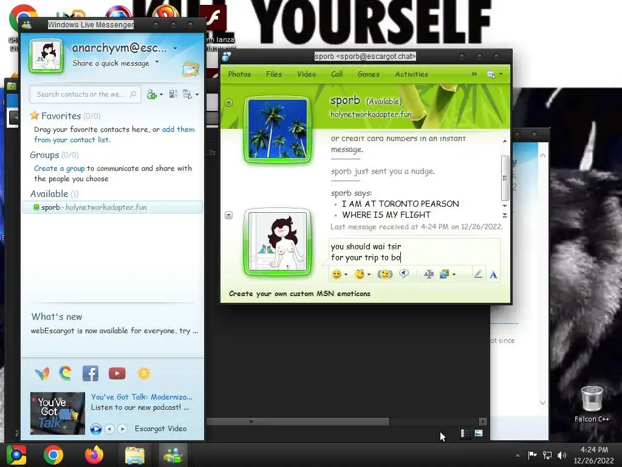Select the wink icon in chat toolbar
The width and height of the screenshot is (622, 467).
coord(360,274)
